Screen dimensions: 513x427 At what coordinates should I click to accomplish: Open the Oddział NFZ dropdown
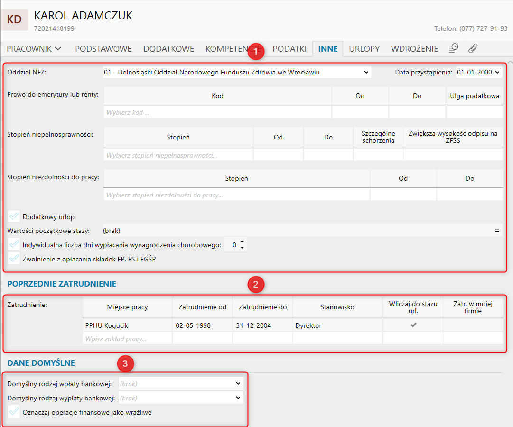(x=237, y=72)
